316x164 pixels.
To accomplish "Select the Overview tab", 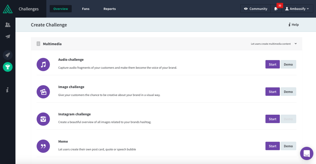I will tap(61, 9).
